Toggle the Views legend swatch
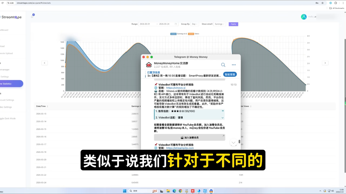The height and width of the screenshot is (194, 346). (x=191, y=34)
